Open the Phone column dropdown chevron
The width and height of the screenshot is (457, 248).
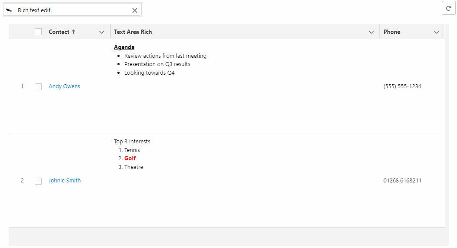tap(437, 32)
